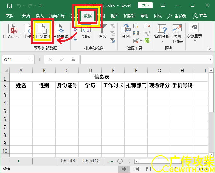Viewport: 215px width, 173px height.
Task: Expand the 分级显示 (Outline) dropdown
Action: 194,32
